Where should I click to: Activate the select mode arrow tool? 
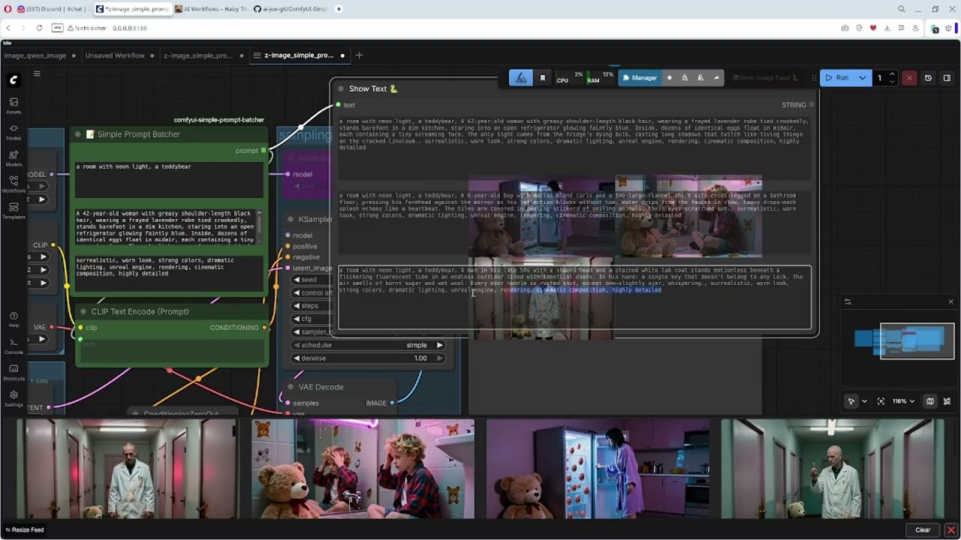coord(851,401)
